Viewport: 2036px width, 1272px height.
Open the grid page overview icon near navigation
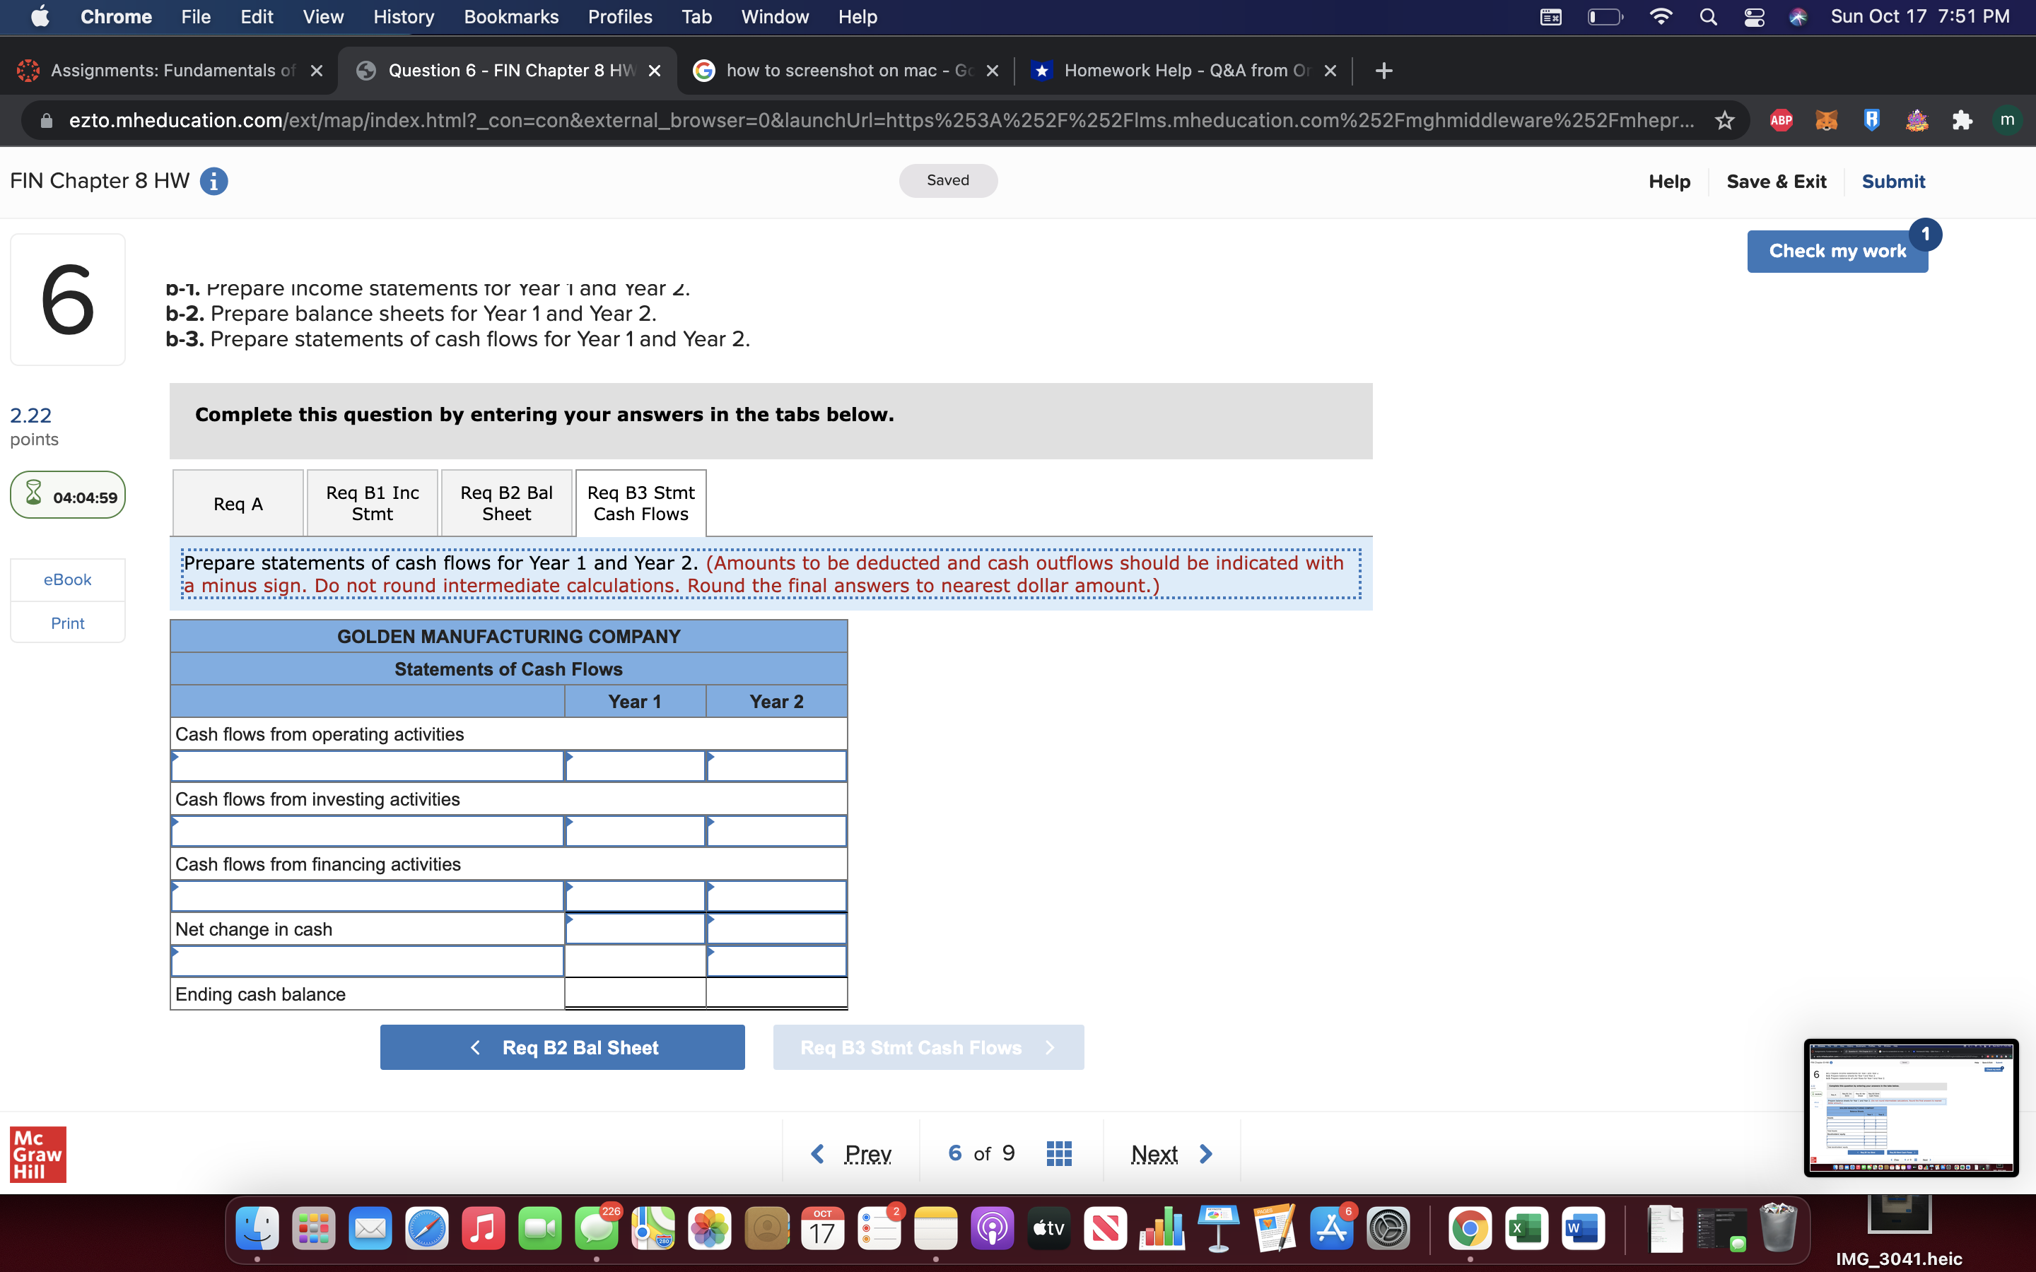point(1058,1152)
